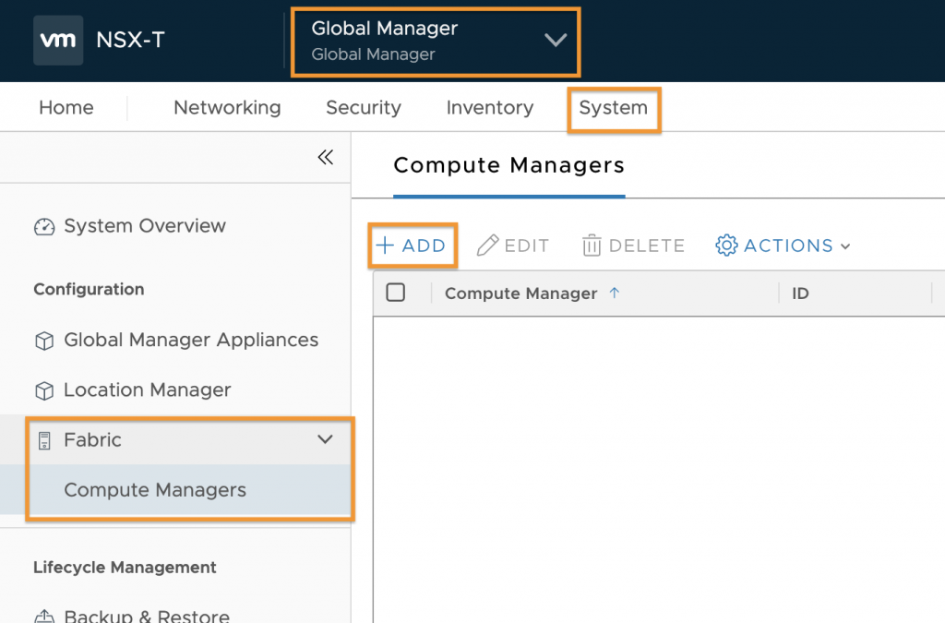The height and width of the screenshot is (623, 945).
Task: Click the Global Manager Appliances cube icon
Action: (44, 341)
